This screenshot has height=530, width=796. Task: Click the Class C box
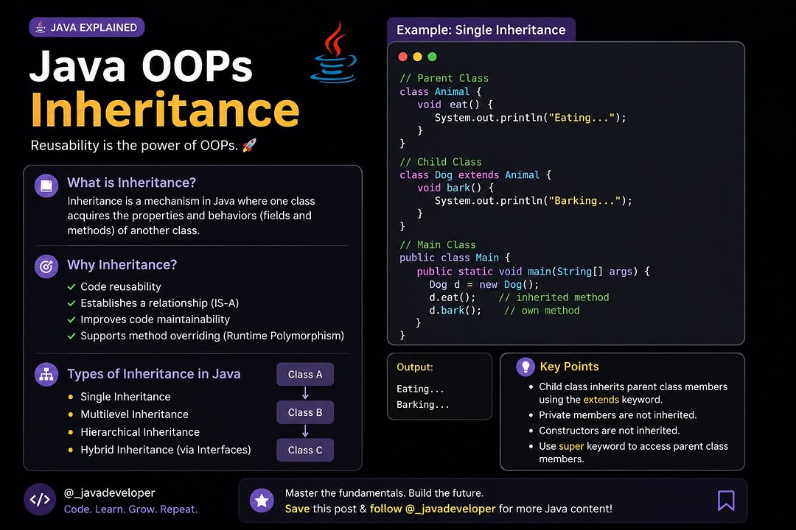[x=305, y=450]
